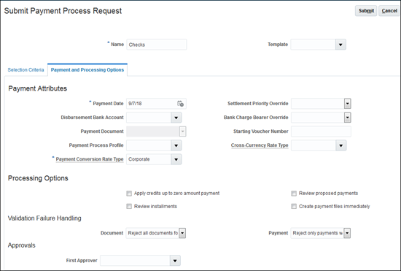Open Bank Charge Bearer Override dropdown
This screenshot has width=401, height=271.
click(x=347, y=118)
